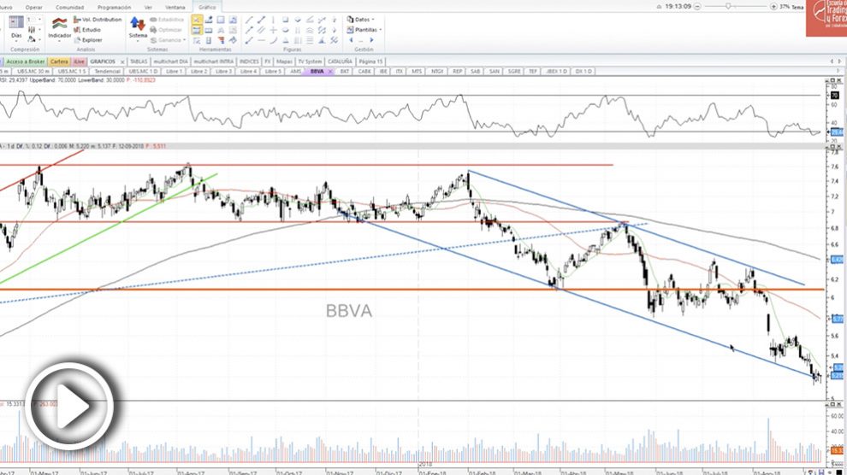Click the Escuela de Trading y Forex logo

pos(826,18)
